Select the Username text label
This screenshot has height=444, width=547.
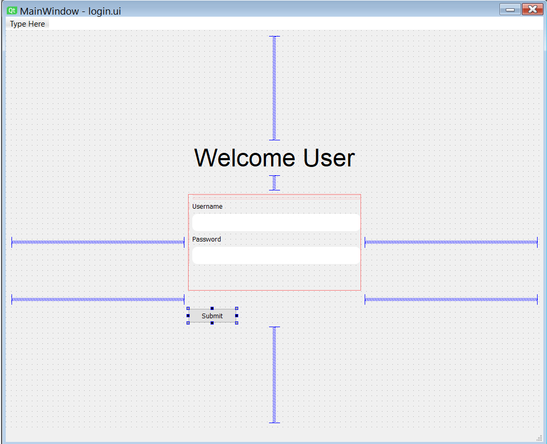point(207,206)
